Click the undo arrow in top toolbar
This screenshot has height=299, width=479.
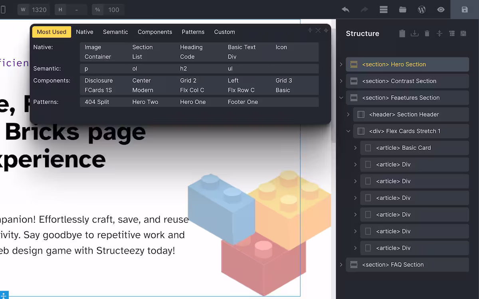point(345,10)
